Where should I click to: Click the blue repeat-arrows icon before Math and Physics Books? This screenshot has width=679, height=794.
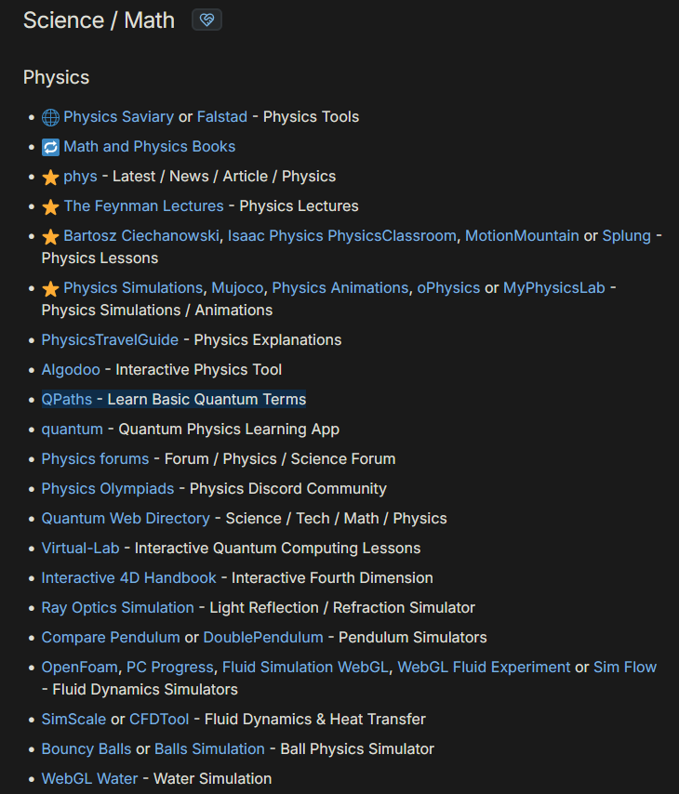[x=50, y=147]
